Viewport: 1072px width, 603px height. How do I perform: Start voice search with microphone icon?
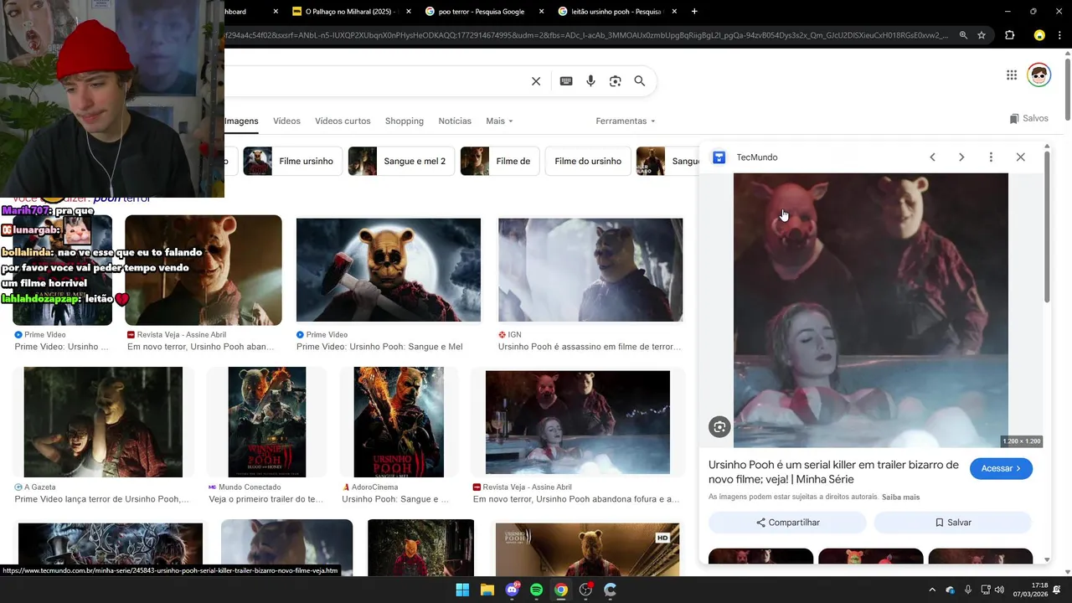tap(590, 81)
